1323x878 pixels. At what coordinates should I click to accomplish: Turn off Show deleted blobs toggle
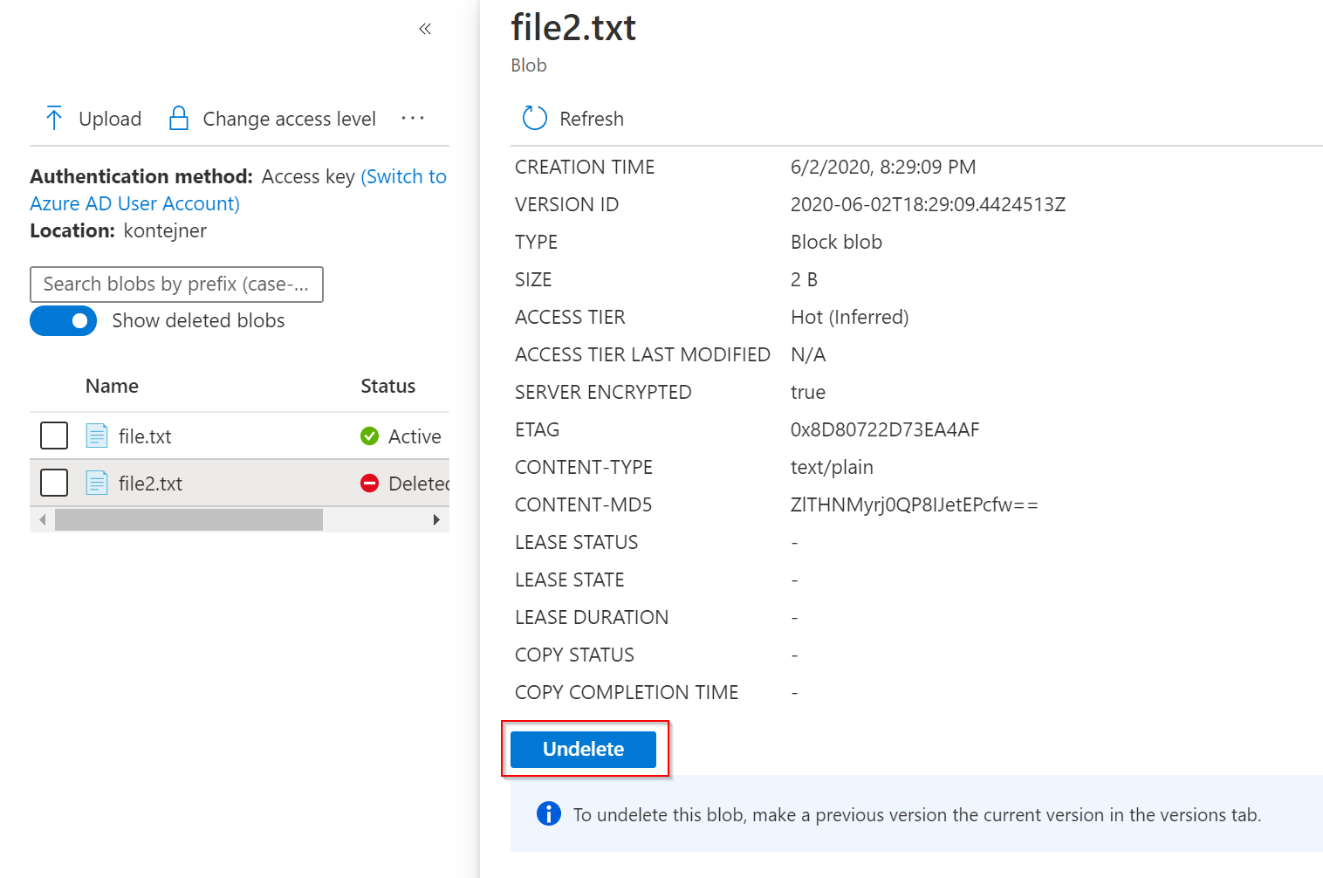(x=64, y=320)
